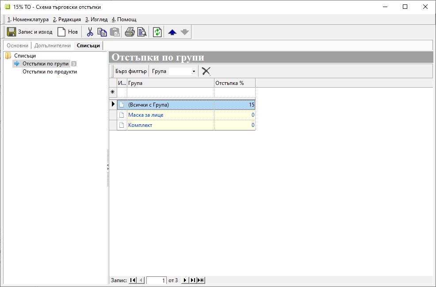Switch to the Допълнителни tab
This screenshot has height=287, width=436.
pyautogui.click(x=53, y=46)
